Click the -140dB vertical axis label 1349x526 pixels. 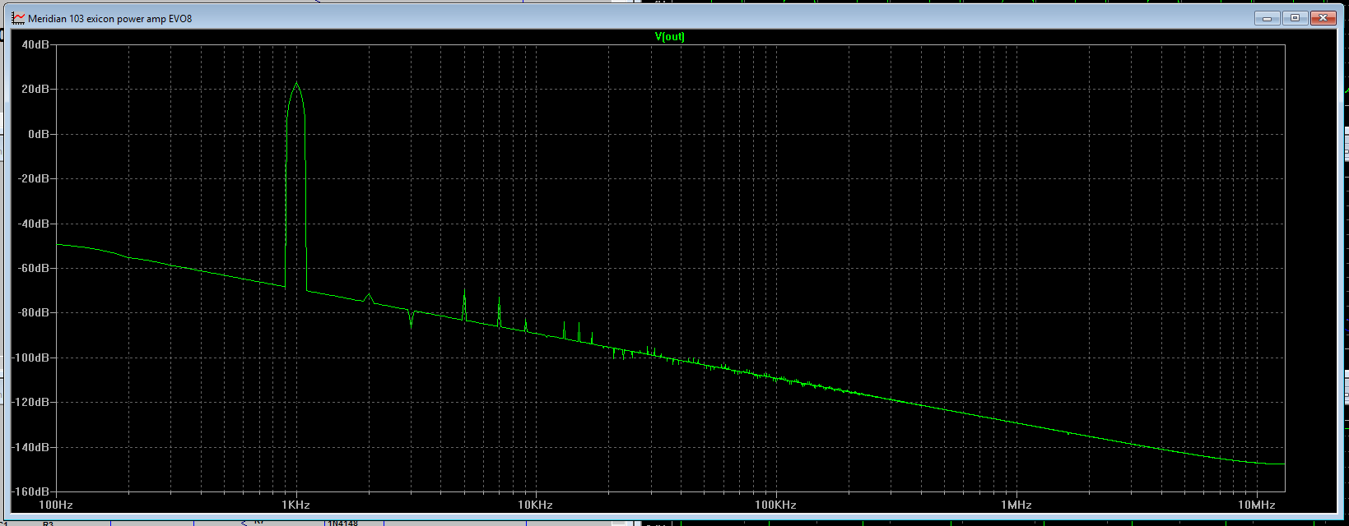pyautogui.click(x=31, y=447)
